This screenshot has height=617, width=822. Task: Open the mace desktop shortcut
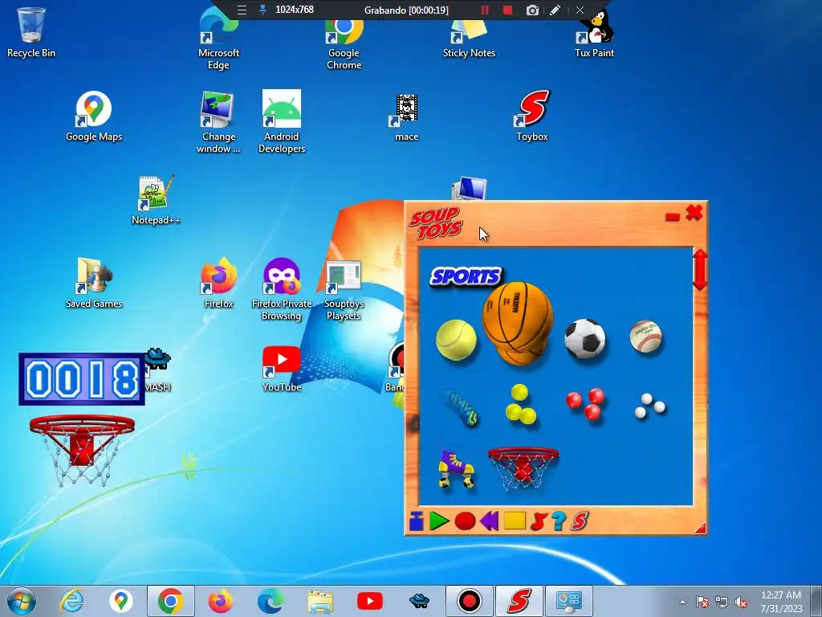click(x=406, y=117)
